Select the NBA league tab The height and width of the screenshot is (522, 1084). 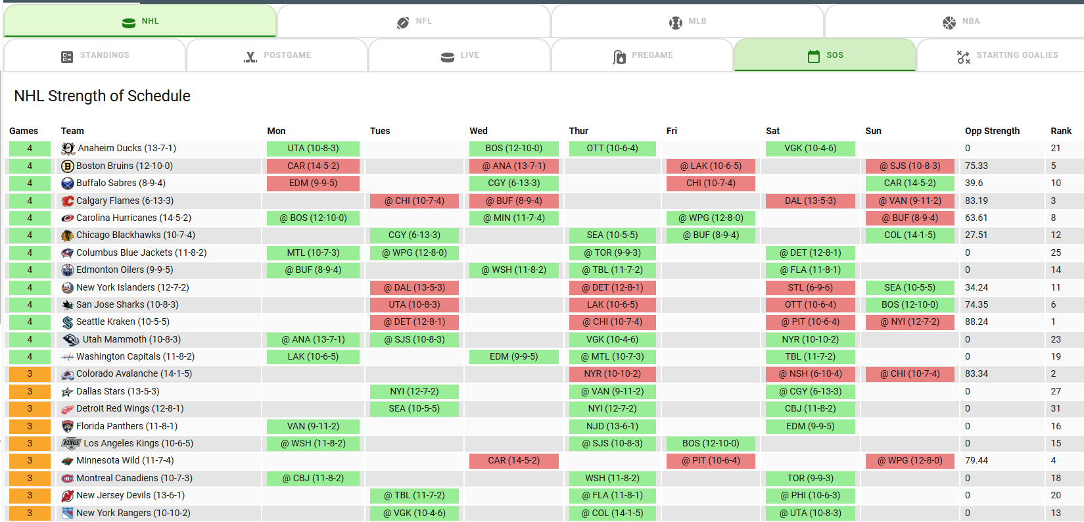(961, 22)
